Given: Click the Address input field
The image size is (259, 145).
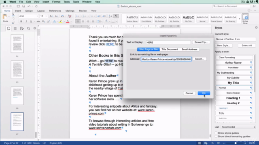Looking at the screenshot, I should (166, 59).
